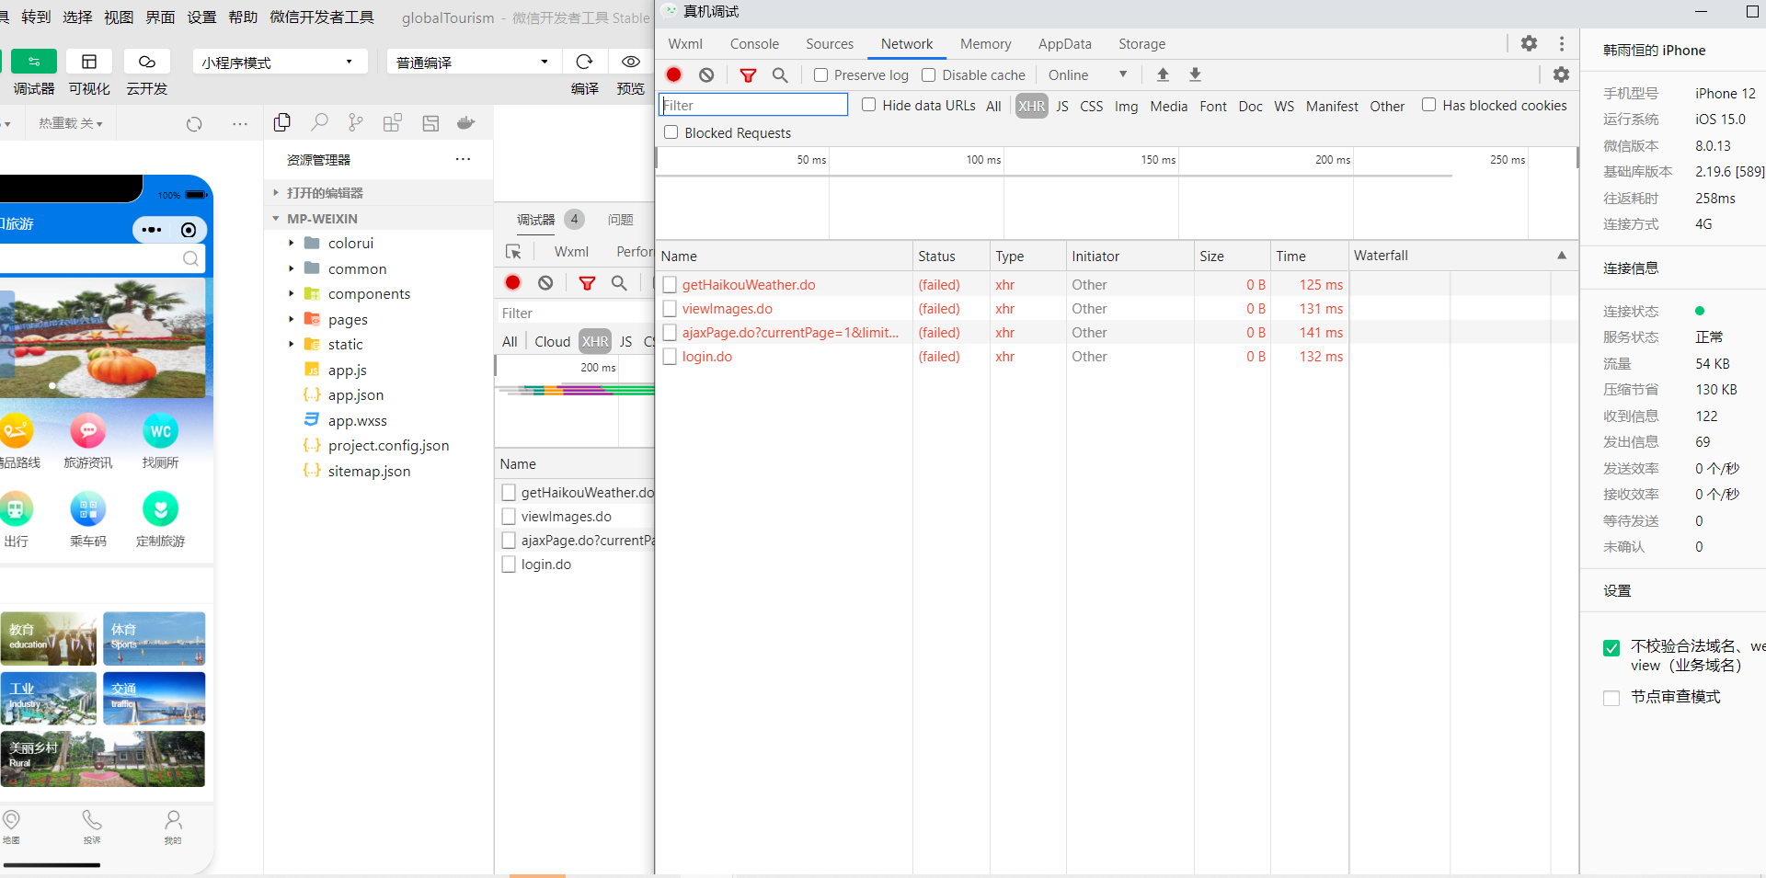The image size is (1766, 878).
Task: Tap the 教育 education thumbnail in the simulator
Action: [49, 639]
